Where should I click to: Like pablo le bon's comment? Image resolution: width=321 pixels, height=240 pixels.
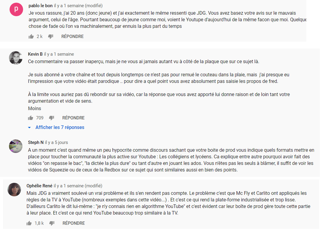[x=31, y=37]
